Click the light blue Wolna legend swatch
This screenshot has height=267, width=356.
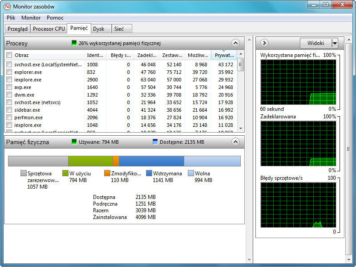tap(191, 173)
